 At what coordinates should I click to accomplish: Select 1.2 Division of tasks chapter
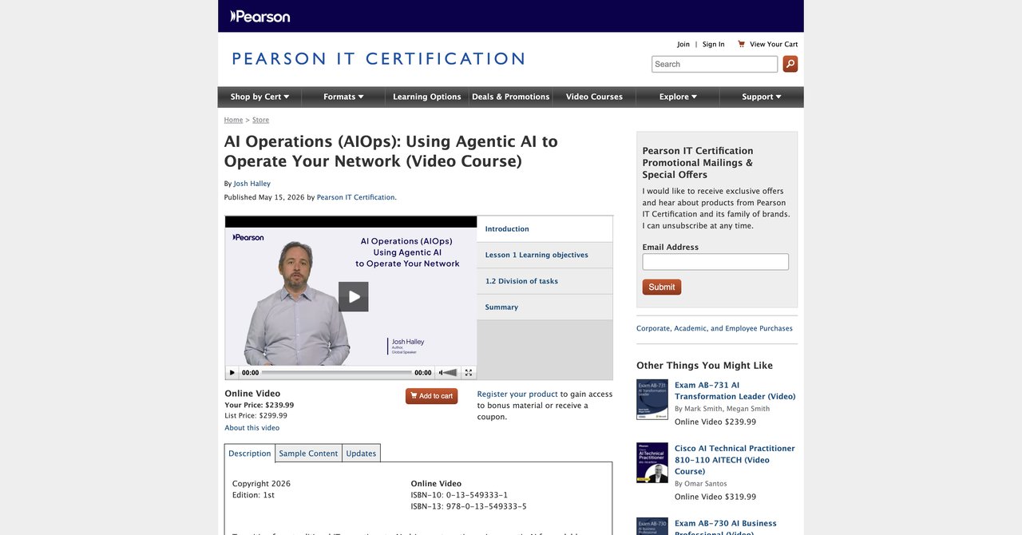545,281
